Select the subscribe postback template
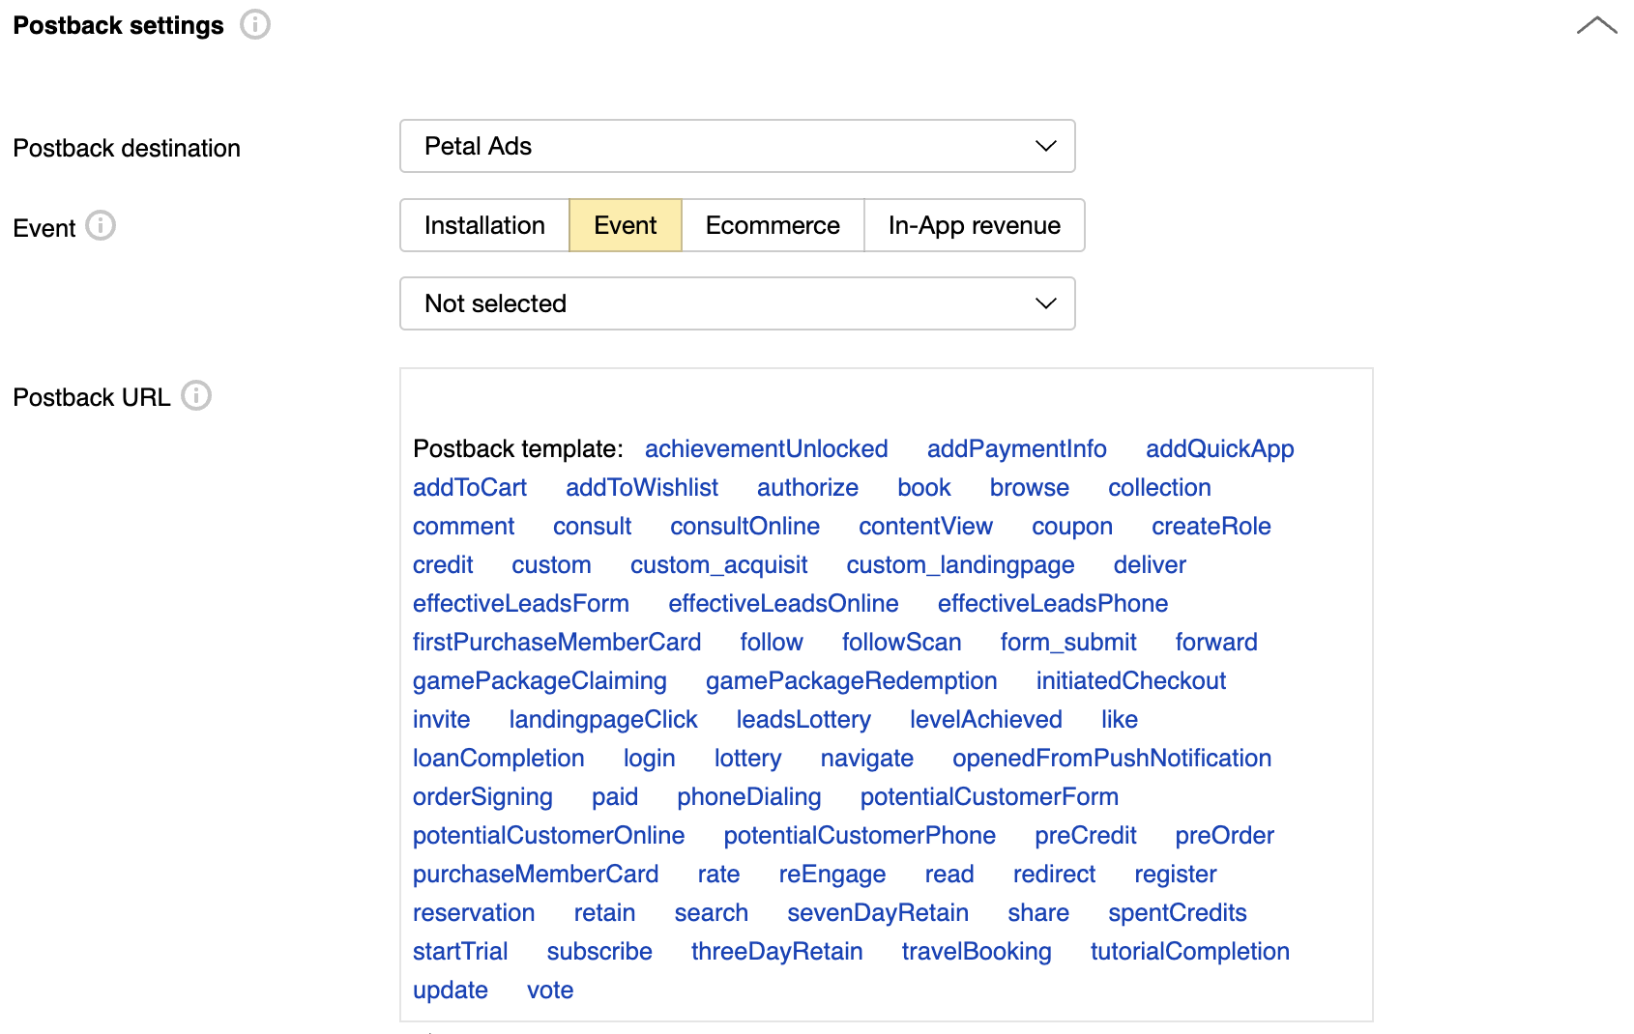 coord(599,951)
